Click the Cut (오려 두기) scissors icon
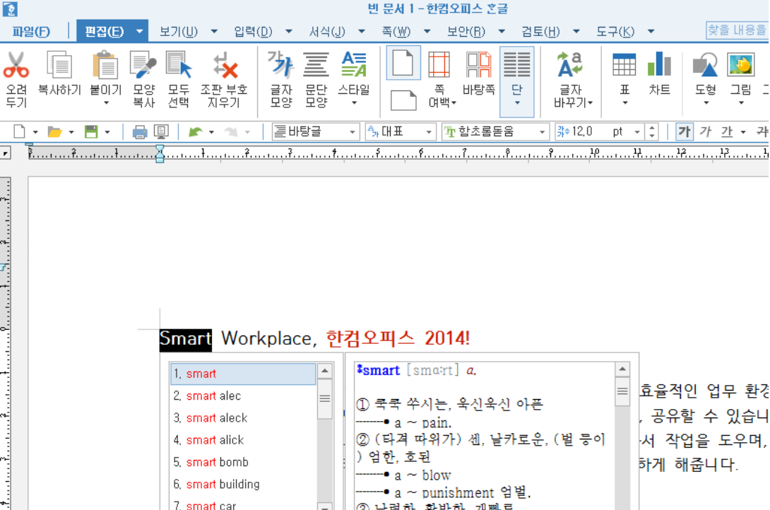This screenshot has width=770, height=510. (16, 66)
